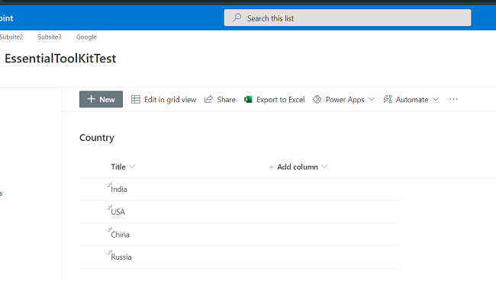Click the EssentialToolKitTest site title
This screenshot has height=281, width=496.
pyautogui.click(x=60, y=59)
